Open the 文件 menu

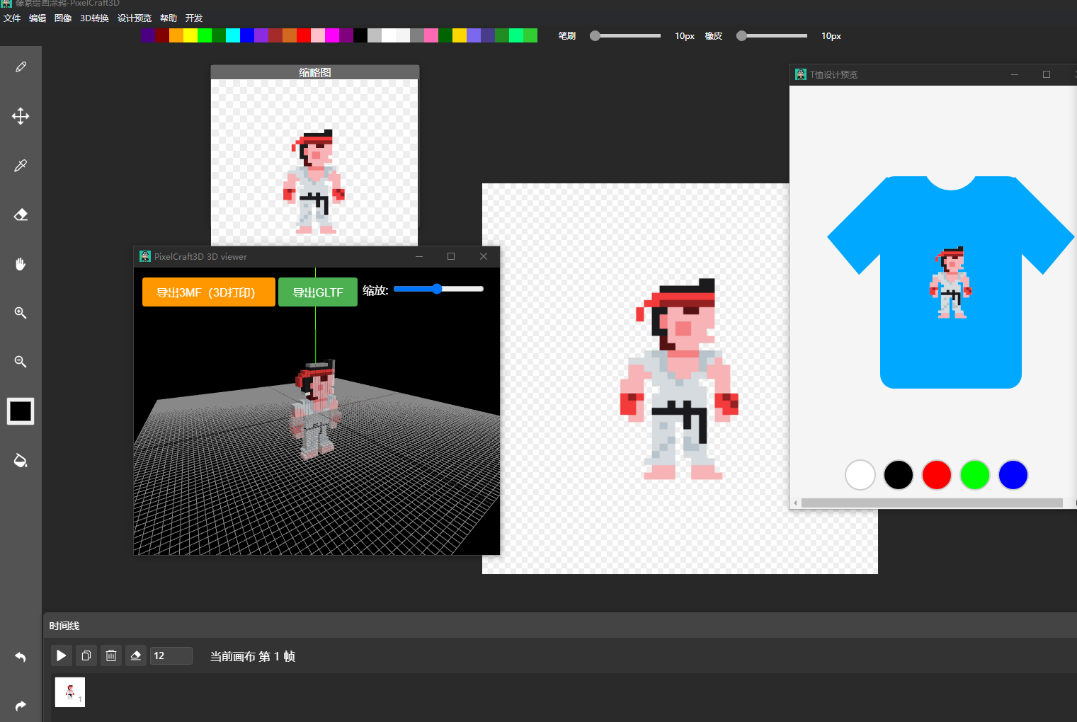click(12, 18)
